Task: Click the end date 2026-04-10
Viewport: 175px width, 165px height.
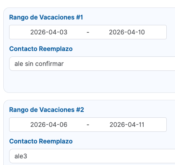Action: coord(127,32)
